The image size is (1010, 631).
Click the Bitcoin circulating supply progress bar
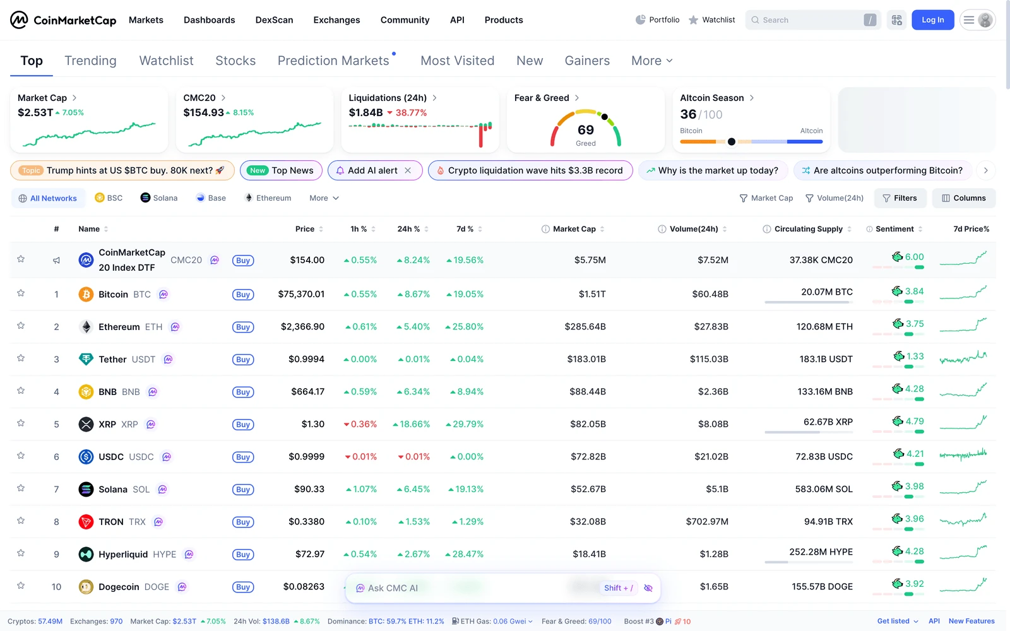coord(809,302)
